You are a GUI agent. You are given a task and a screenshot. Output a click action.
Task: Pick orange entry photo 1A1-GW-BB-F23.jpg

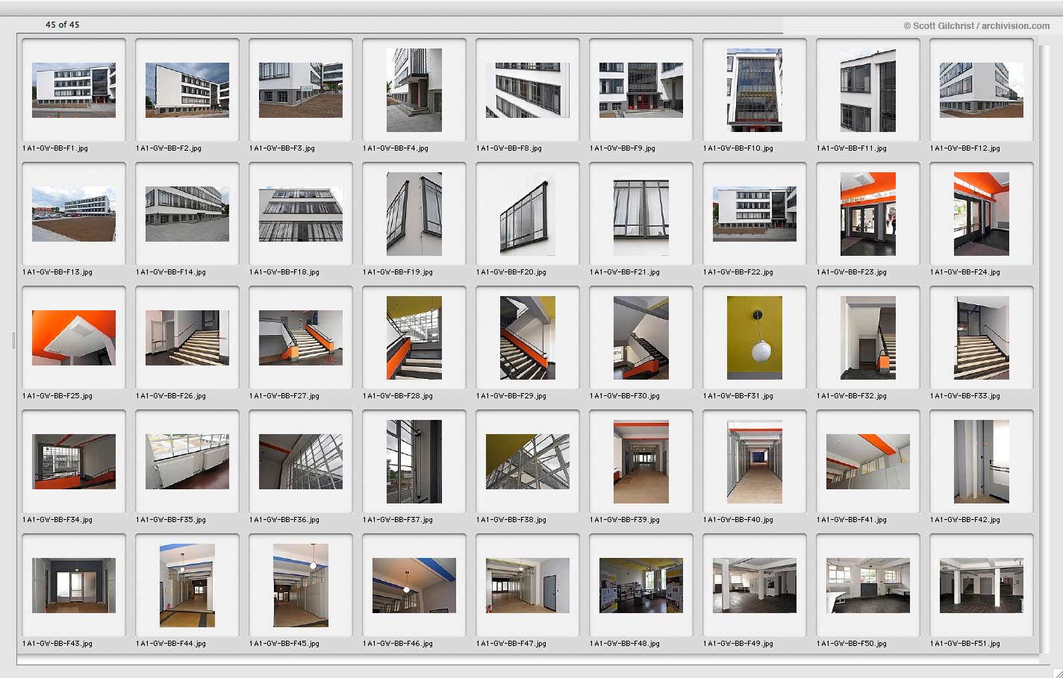coord(868,214)
